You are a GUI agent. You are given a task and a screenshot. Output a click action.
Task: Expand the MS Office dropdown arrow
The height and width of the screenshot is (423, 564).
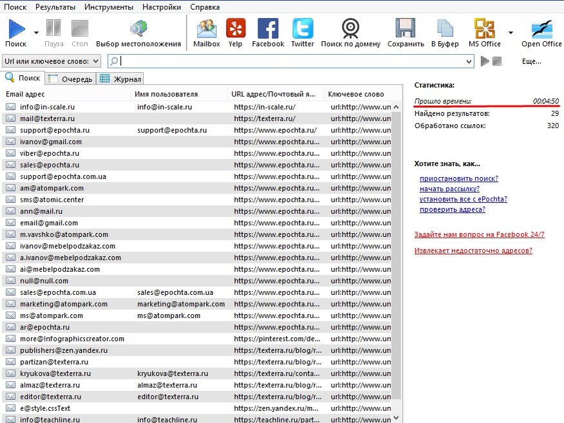[511, 33]
